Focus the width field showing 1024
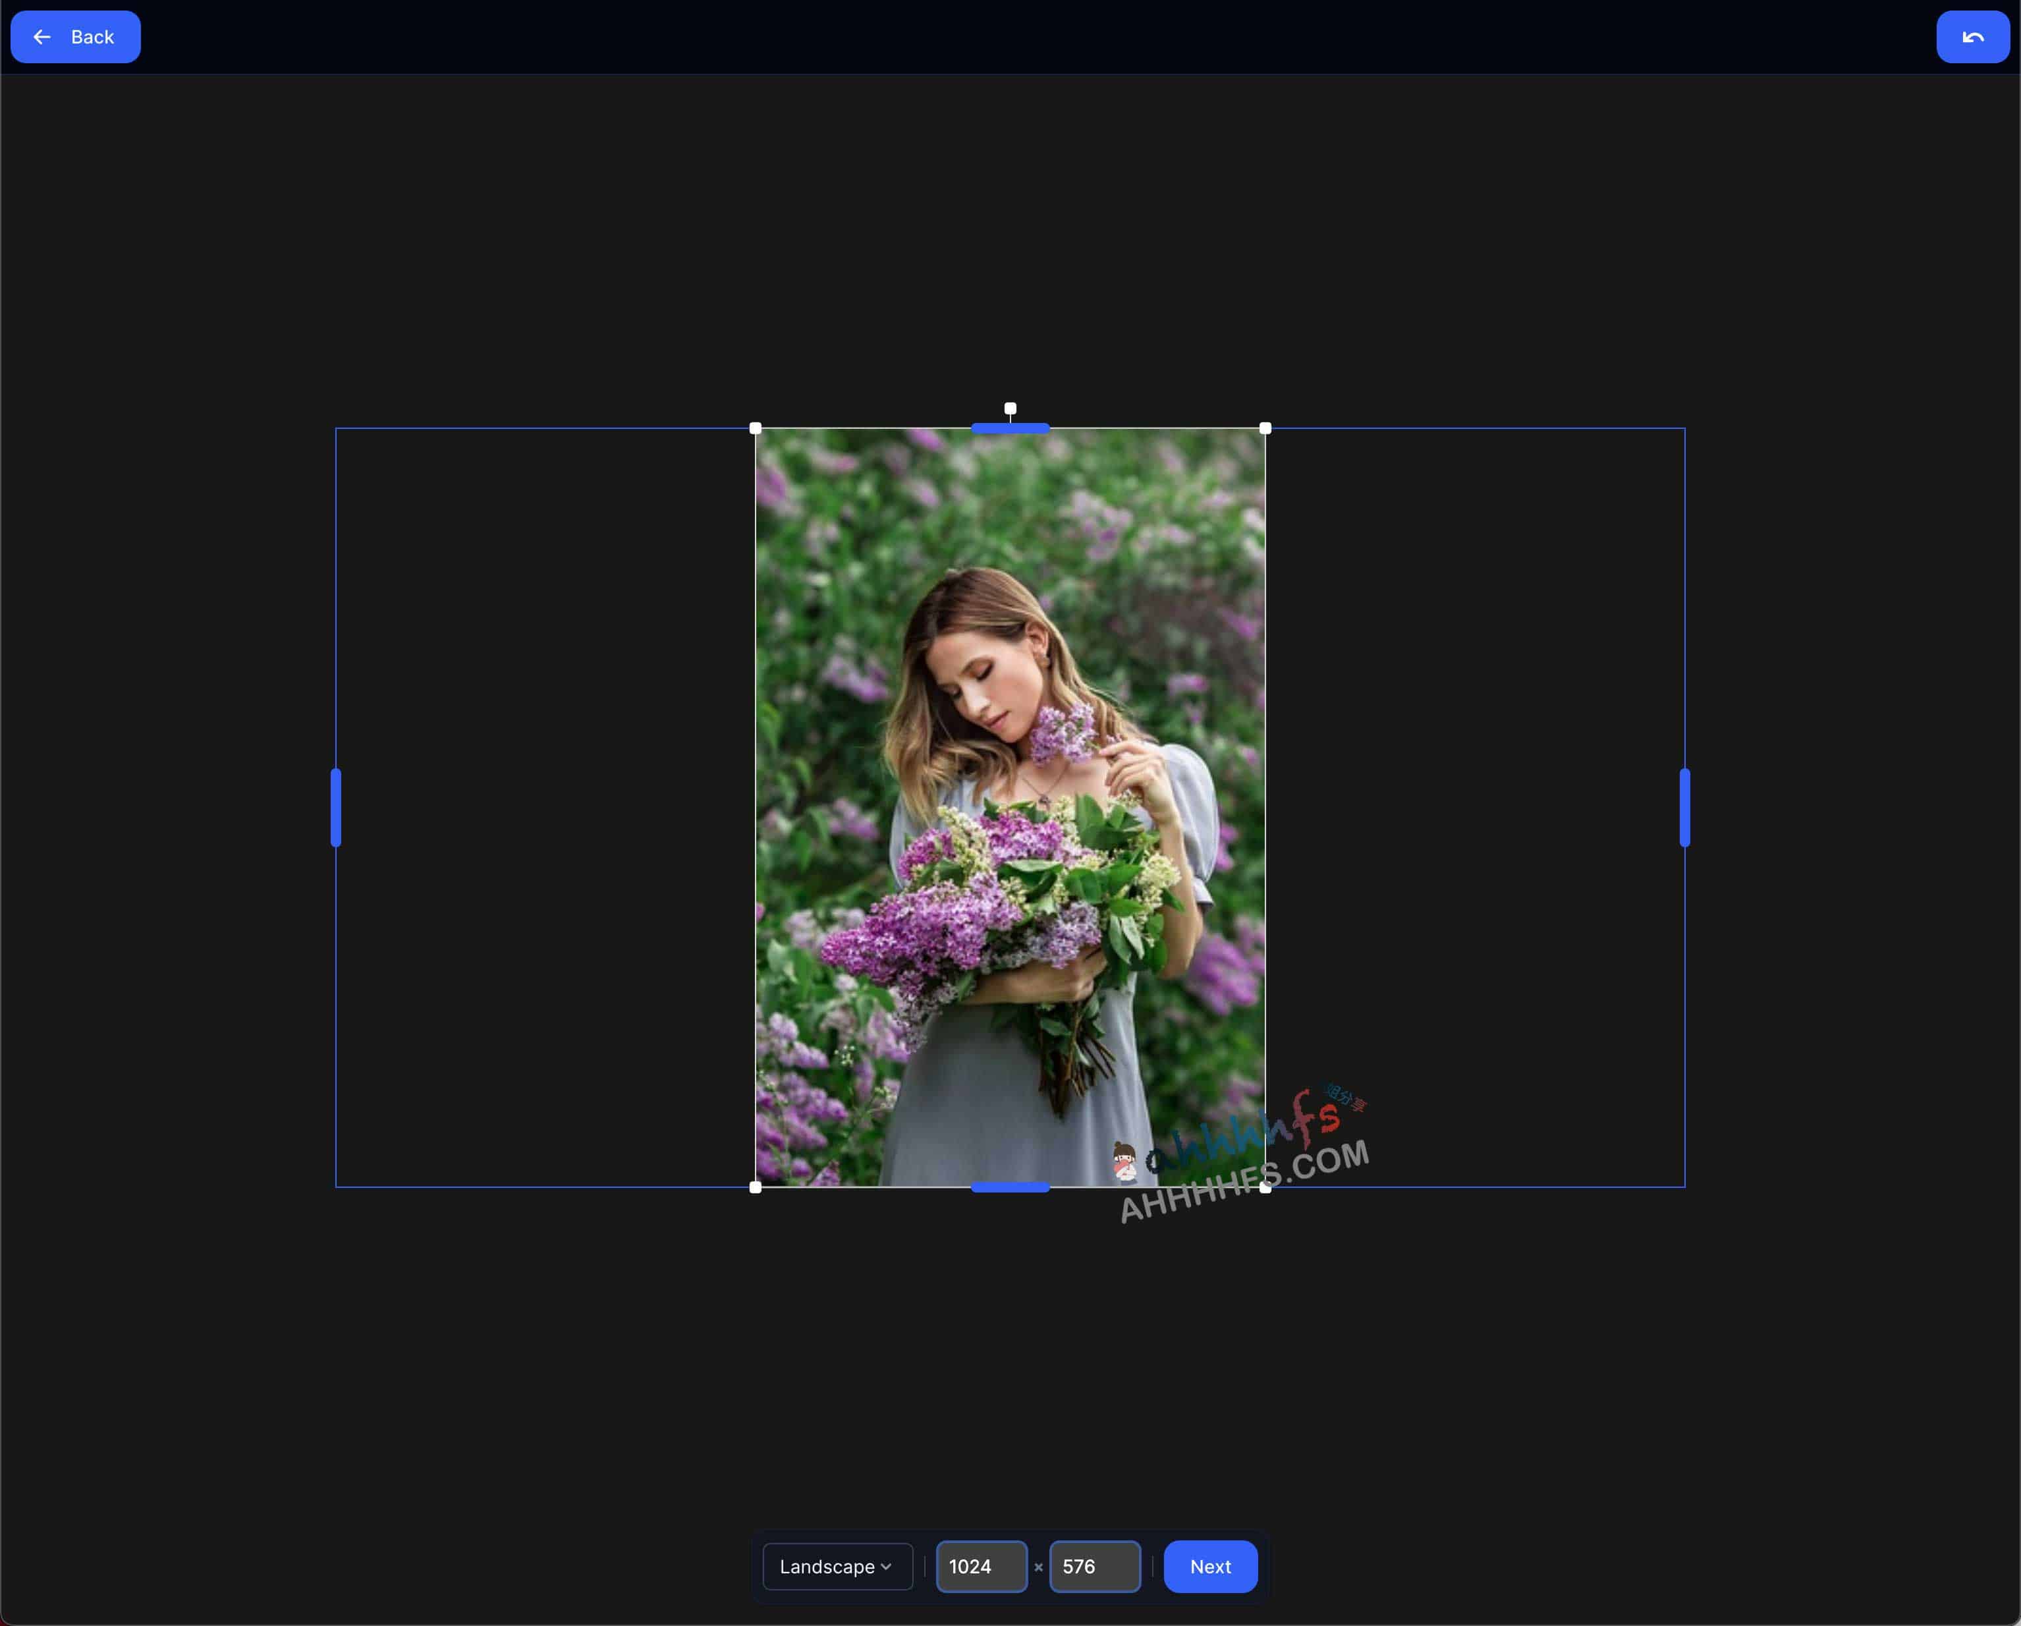 click(x=980, y=1567)
